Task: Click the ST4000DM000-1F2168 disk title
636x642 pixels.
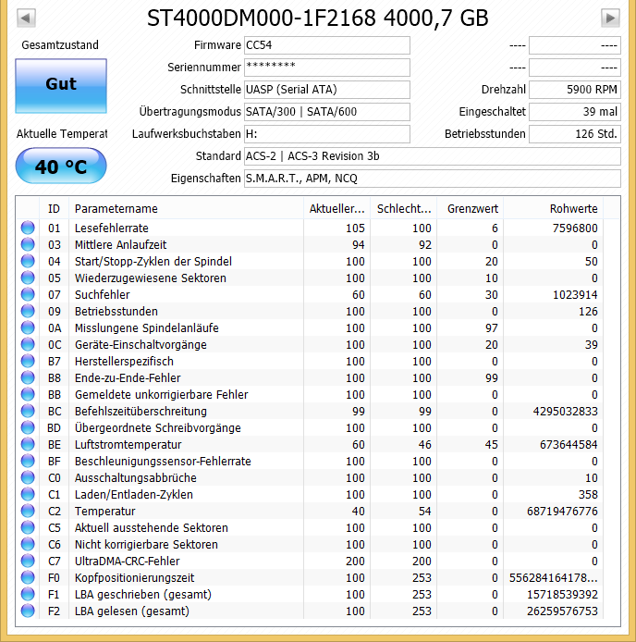Action: point(318,18)
